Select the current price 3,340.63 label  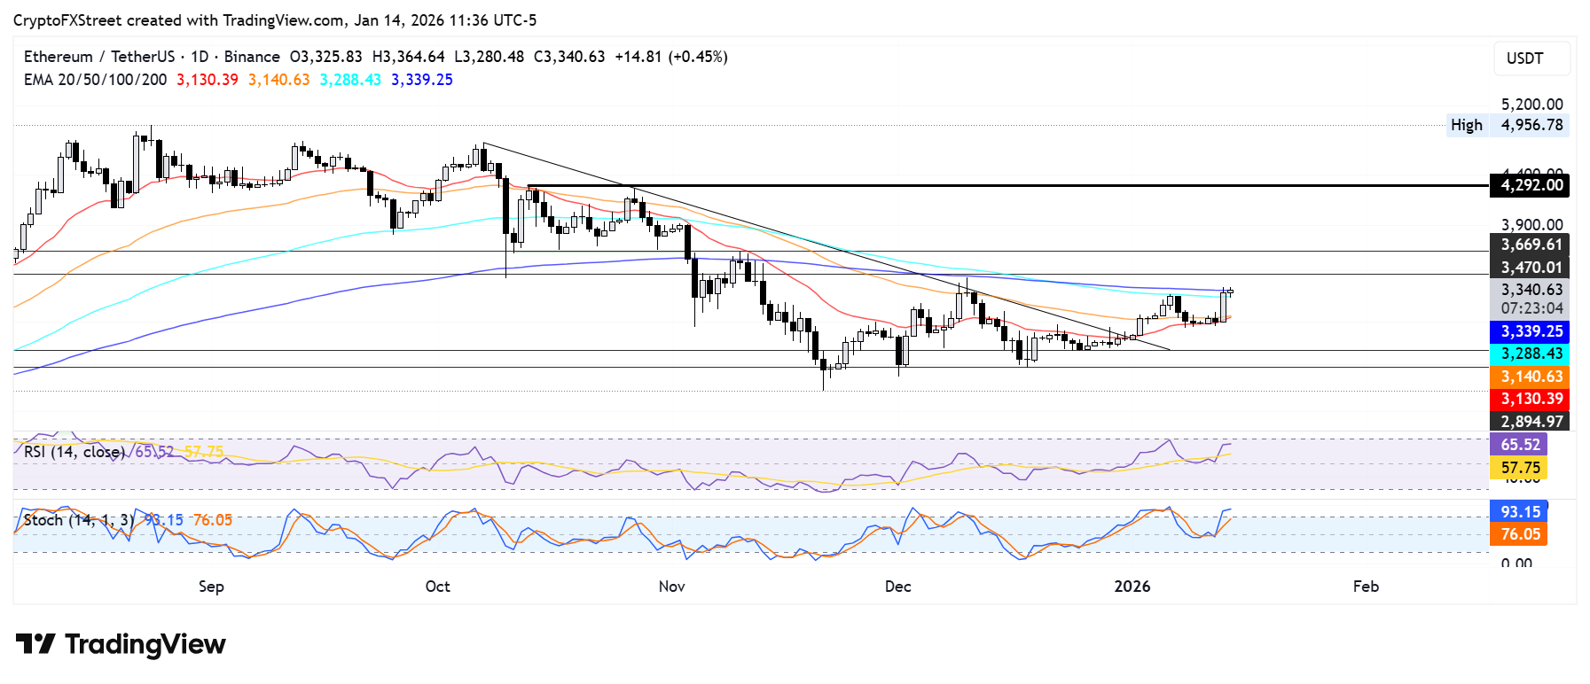[1531, 290]
